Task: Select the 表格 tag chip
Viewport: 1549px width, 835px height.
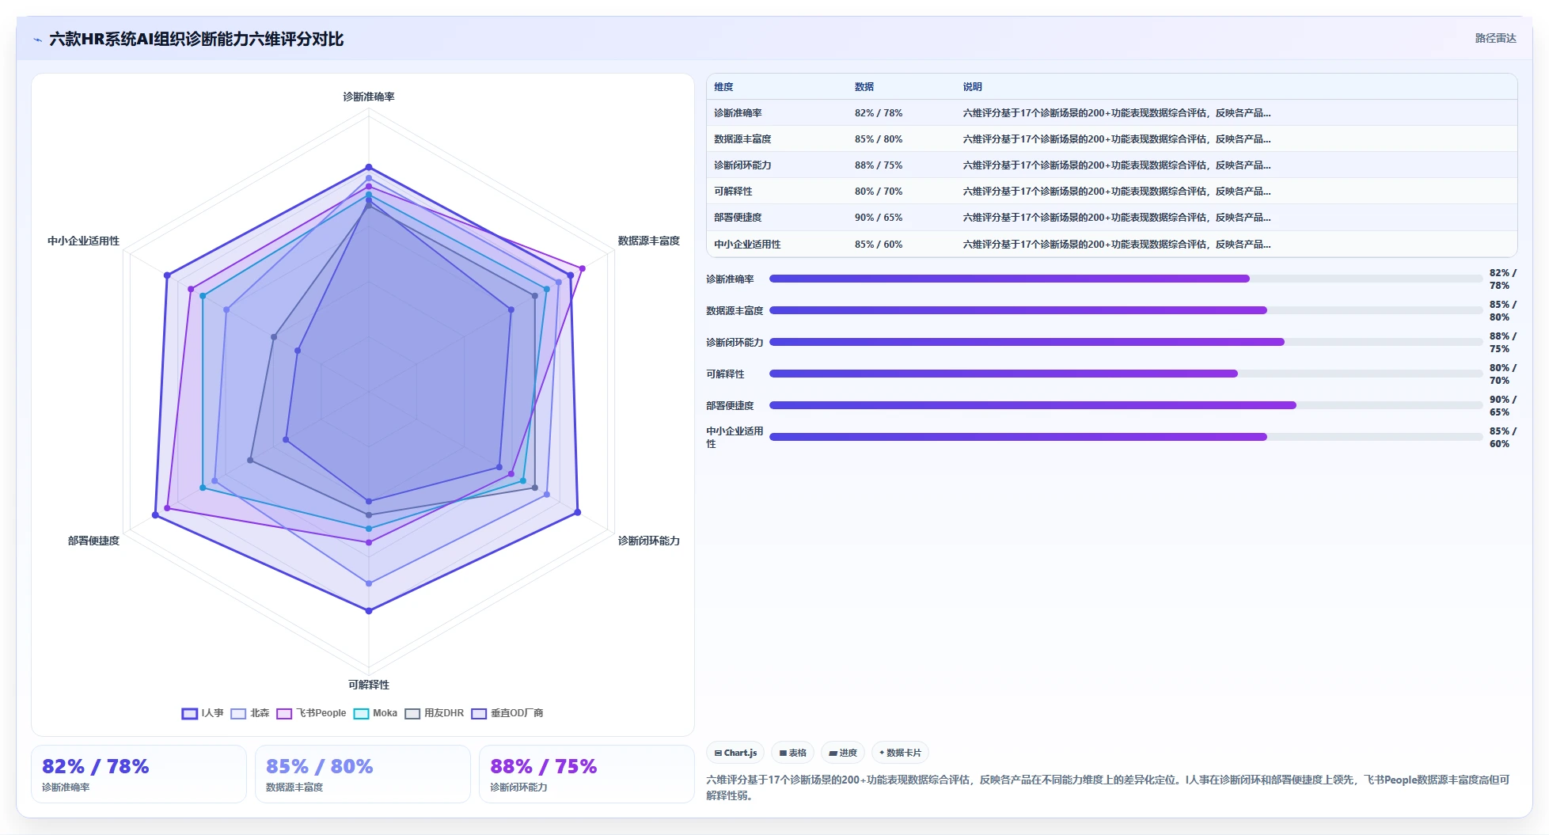Action: [x=792, y=753]
